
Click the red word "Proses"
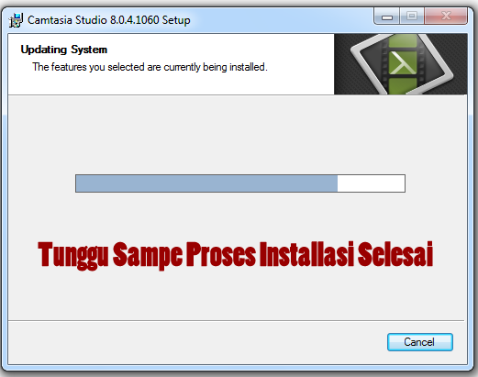pos(221,254)
